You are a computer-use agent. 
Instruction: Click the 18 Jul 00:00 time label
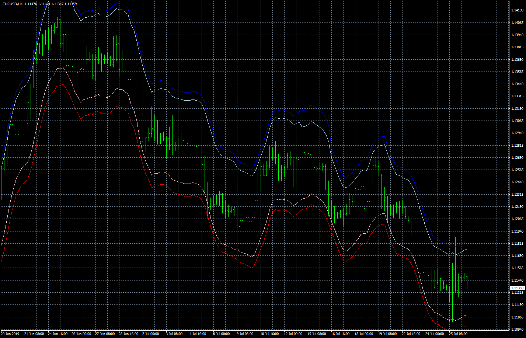tap(364, 334)
